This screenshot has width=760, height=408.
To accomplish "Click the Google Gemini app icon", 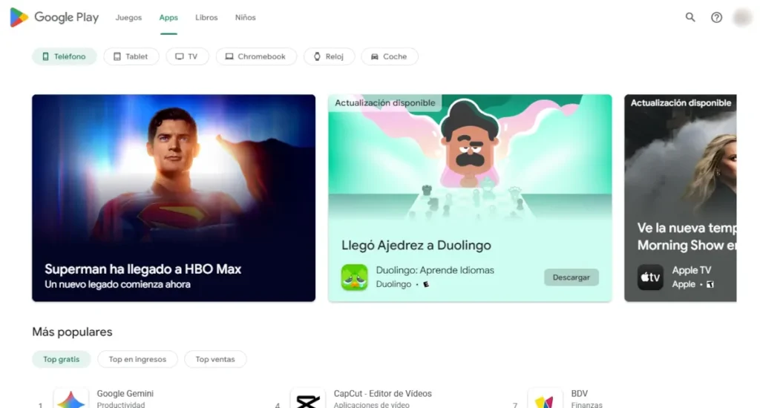I will tap(71, 398).
